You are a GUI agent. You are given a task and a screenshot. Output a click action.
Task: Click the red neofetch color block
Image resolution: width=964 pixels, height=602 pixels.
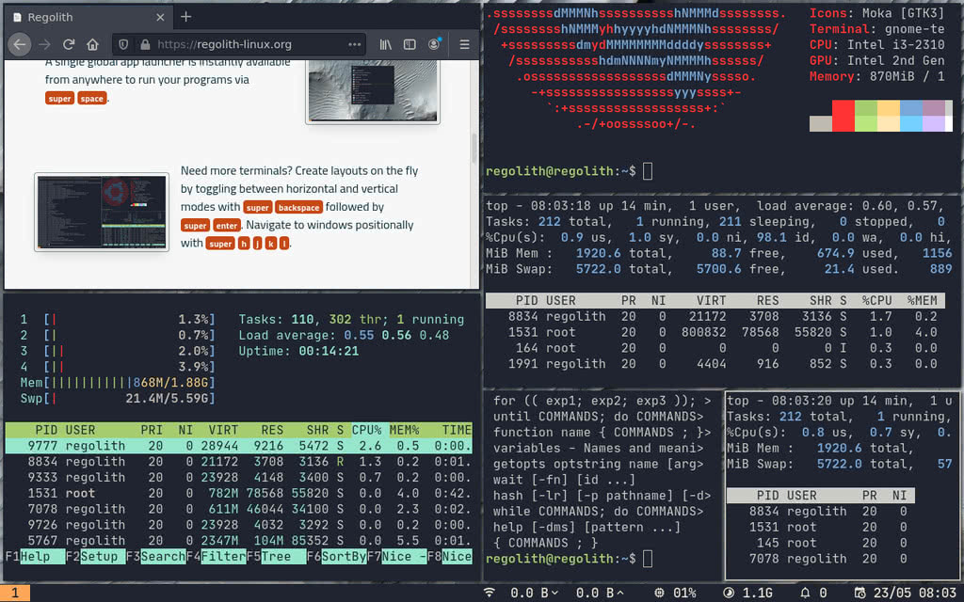coord(843,116)
